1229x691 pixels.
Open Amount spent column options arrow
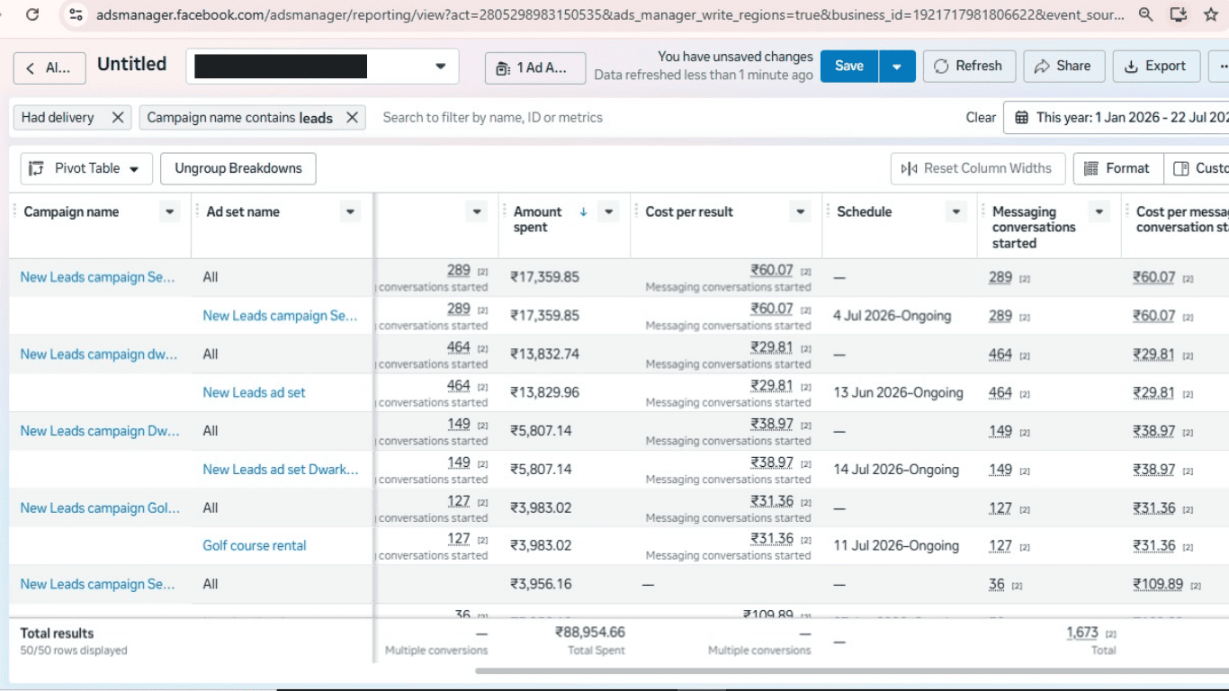pos(609,212)
